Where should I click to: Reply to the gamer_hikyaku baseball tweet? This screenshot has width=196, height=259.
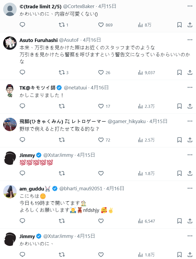23,140
